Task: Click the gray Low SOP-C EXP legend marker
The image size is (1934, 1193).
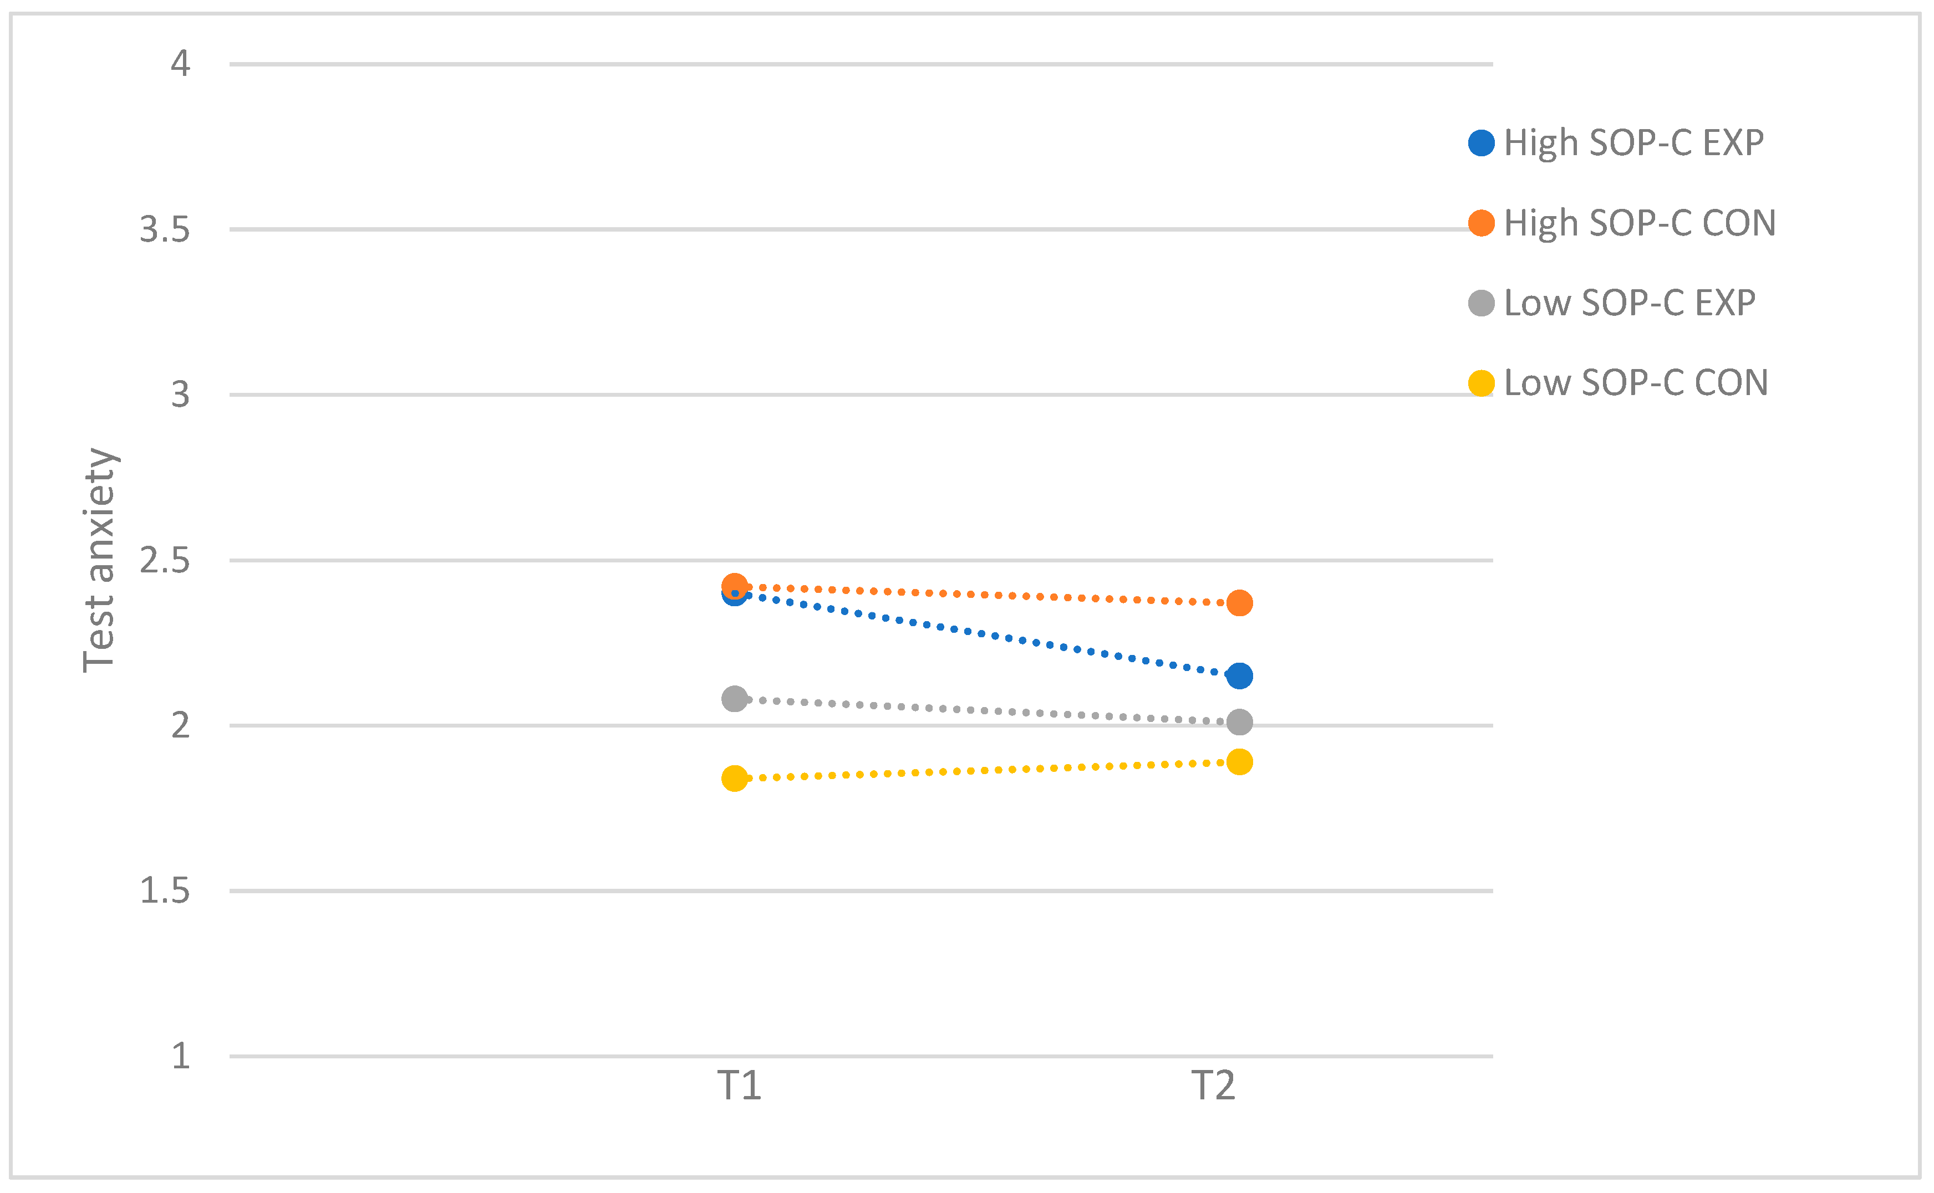Action: (x=1481, y=303)
